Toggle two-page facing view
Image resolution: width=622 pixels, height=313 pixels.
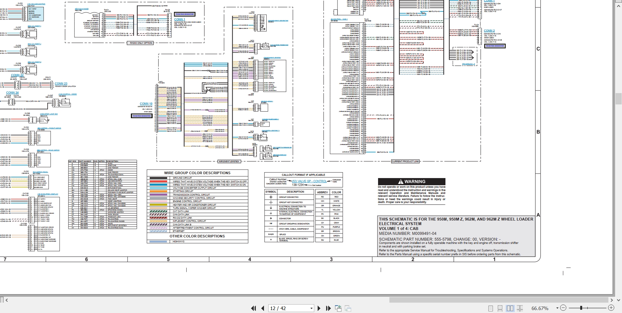pos(510,308)
